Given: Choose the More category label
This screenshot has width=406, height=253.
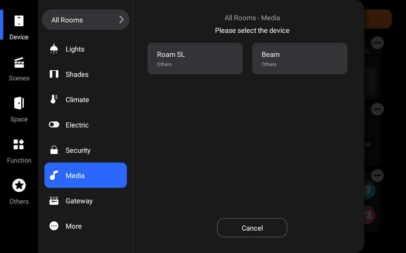Looking at the screenshot, I should point(74,226).
